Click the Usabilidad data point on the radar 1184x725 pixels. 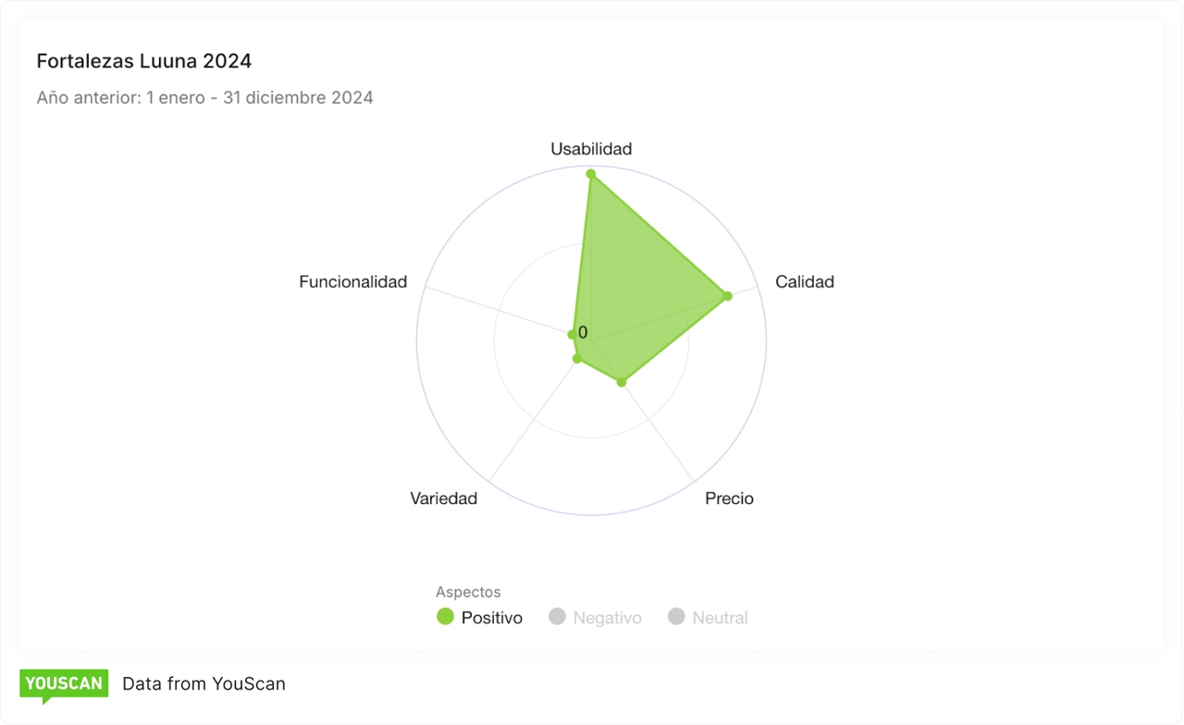(591, 174)
